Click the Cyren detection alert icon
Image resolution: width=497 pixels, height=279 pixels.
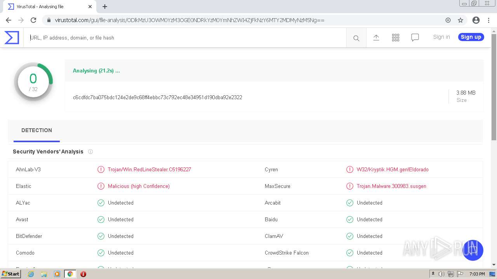pos(350,169)
